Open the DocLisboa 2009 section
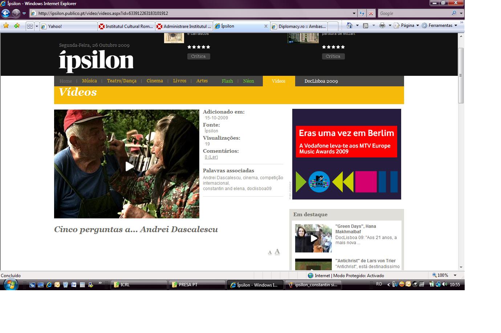Screen dimensions: 501x333 (321, 81)
